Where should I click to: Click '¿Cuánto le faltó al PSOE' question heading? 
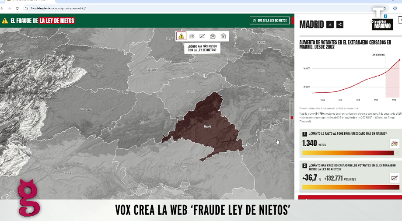(x=348, y=133)
